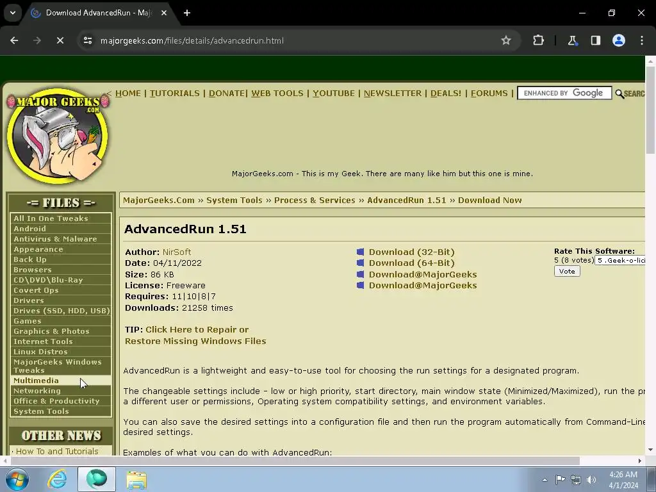Select Linux Distros category
656x492 pixels.
(x=61, y=352)
